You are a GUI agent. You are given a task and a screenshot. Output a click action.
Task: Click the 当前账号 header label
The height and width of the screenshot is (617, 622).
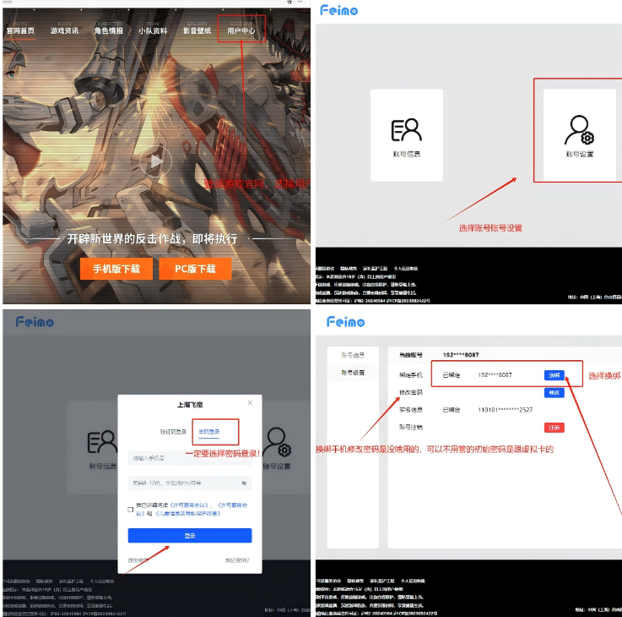[410, 354]
